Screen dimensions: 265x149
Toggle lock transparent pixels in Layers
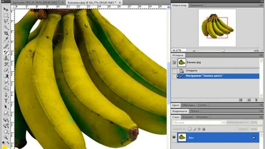pos(190,129)
